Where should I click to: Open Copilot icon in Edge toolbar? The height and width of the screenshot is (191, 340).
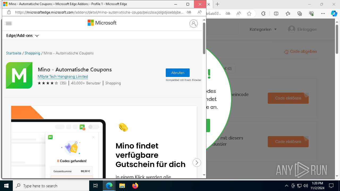(x=334, y=14)
